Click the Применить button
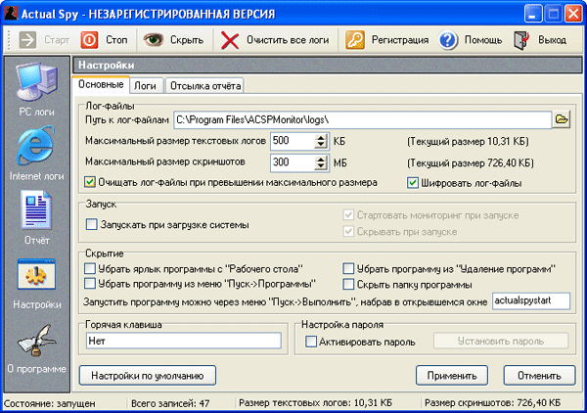587x413 pixels. point(452,375)
